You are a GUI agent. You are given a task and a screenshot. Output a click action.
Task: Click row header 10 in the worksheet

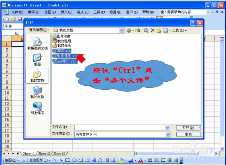click(x=7, y=93)
